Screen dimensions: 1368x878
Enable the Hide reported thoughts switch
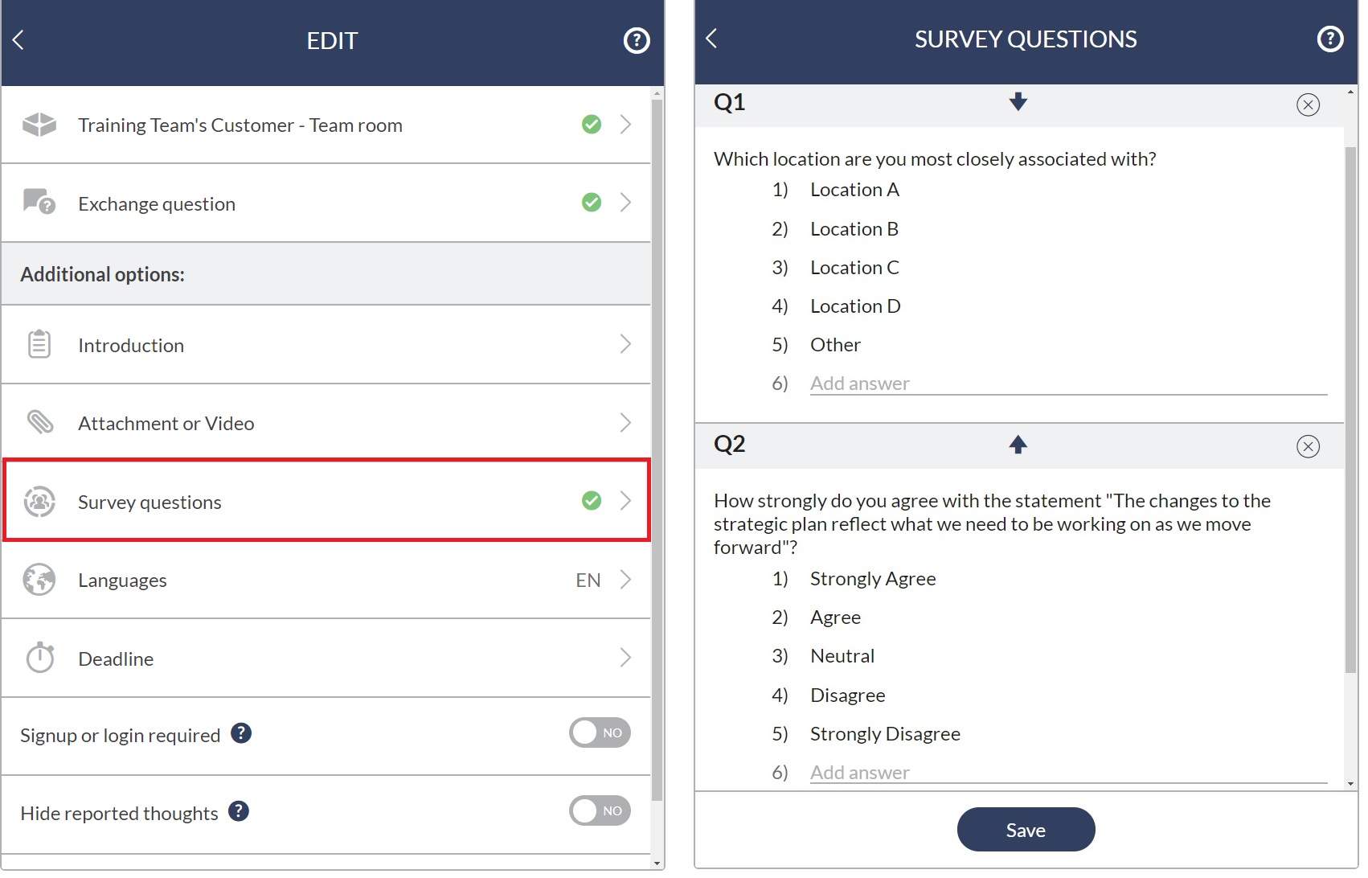tap(600, 810)
